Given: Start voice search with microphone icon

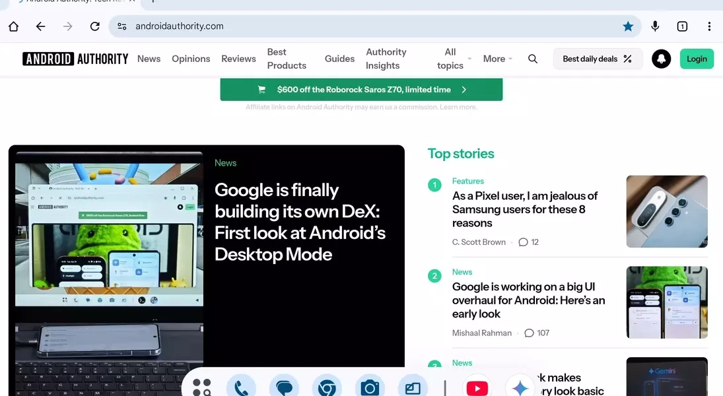Looking at the screenshot, I should [x=655, y=26].
